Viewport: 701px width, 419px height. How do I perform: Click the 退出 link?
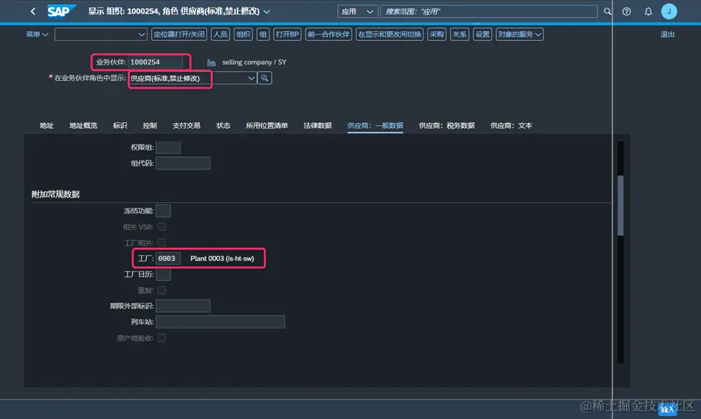coord(667,34)
